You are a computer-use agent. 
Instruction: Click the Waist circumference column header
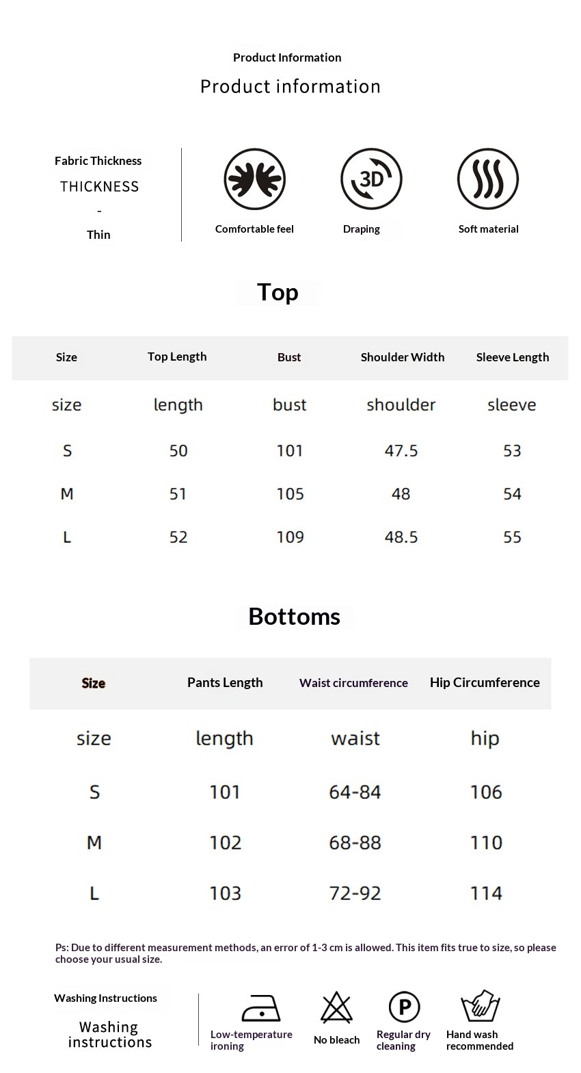coord(353,683)
